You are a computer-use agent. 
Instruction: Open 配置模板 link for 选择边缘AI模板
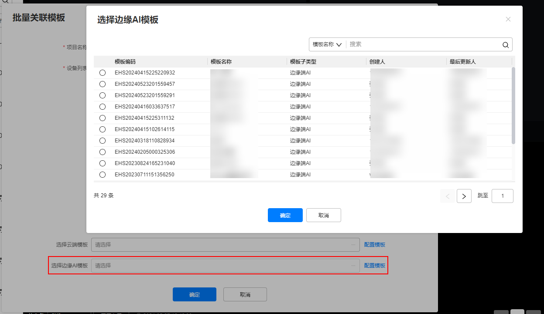(x=375, y=265)
